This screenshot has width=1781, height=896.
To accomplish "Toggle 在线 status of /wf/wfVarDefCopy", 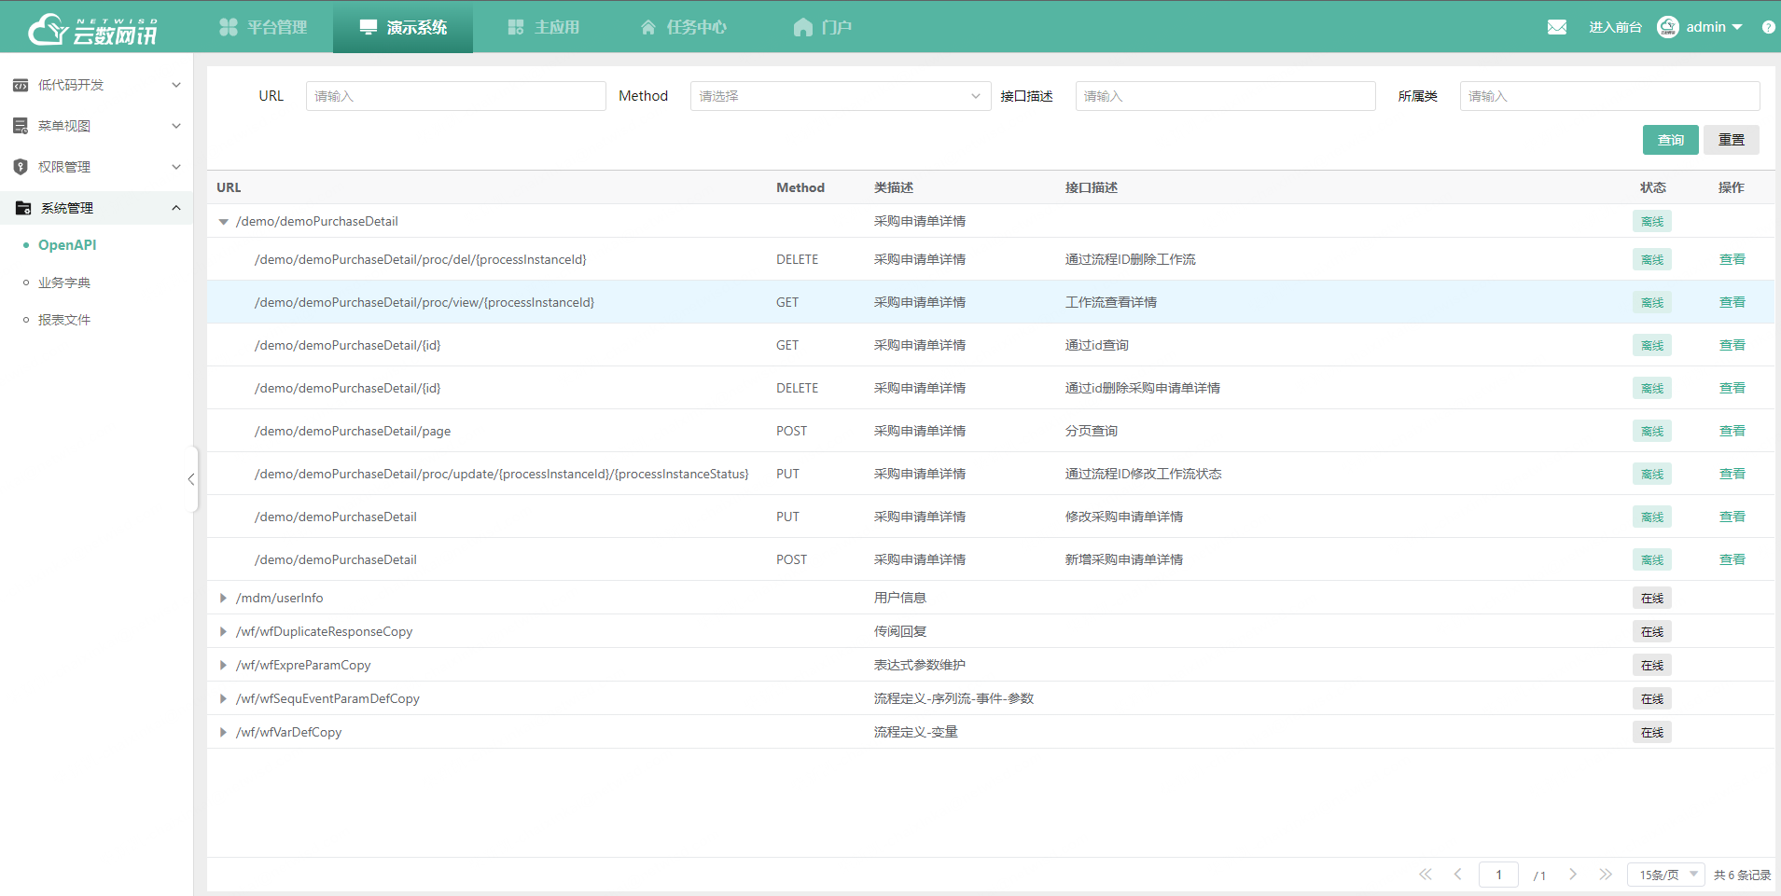I will pos(1650,732).
